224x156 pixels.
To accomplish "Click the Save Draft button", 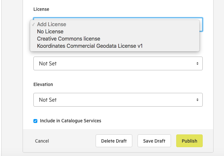I will (x=154, y=141).
